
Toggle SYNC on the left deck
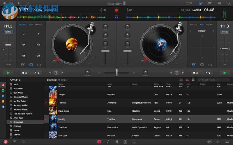8,32
